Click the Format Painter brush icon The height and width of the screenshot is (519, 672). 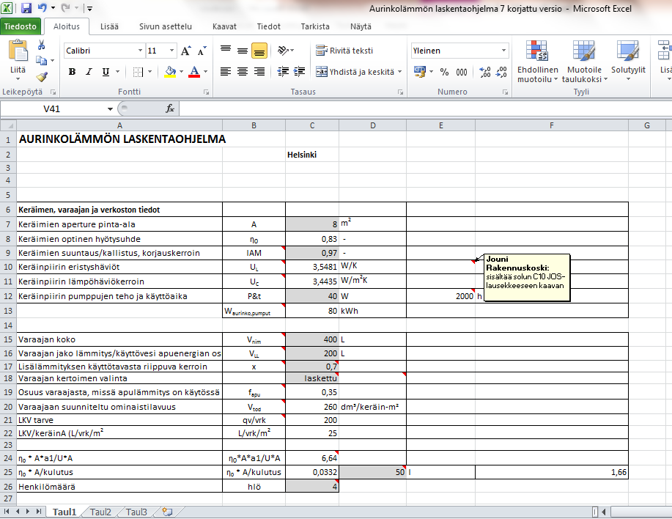click(x=42, y=77)
